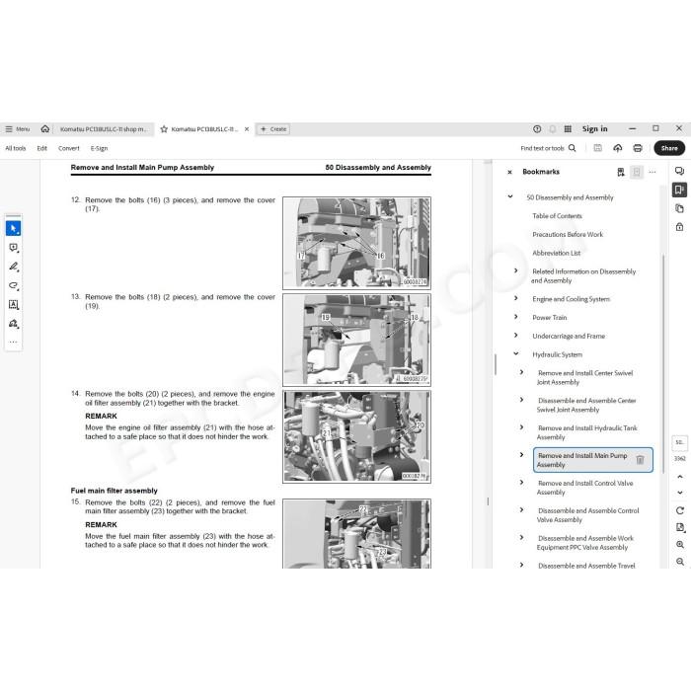The image size is (691, 691).
Task: Expand Remove and Install Hydraulic Tank bookmark
Action: pyautogui.click(x=521, y=427)
